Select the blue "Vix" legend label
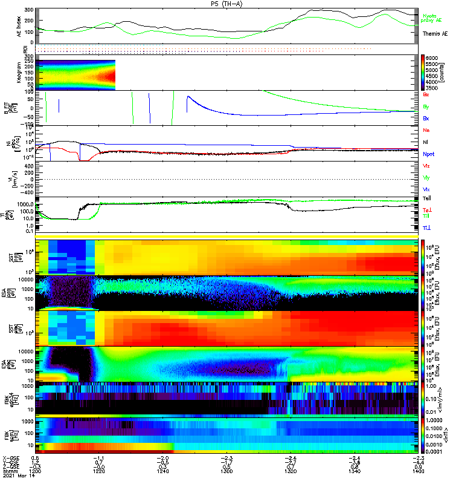The width and height of the screenshot is (453, 484). coord(426,189)
